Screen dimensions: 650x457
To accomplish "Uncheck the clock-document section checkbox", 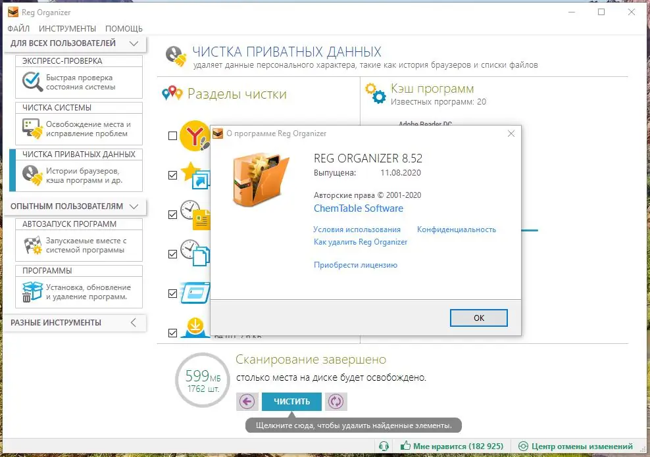I will click(173, 214).
